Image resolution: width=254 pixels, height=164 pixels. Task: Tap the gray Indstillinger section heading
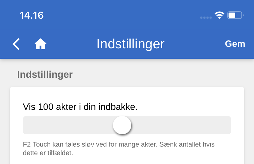point(45,74)
